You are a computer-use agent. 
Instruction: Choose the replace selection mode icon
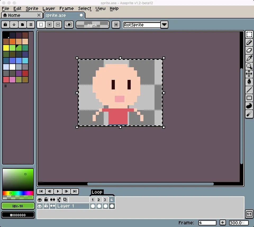(x=41, y=25)
